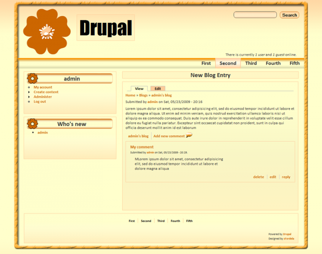Click the orange flower site logo
The width and height of the screenshot is (322, 254).
(x=46, y=31)
